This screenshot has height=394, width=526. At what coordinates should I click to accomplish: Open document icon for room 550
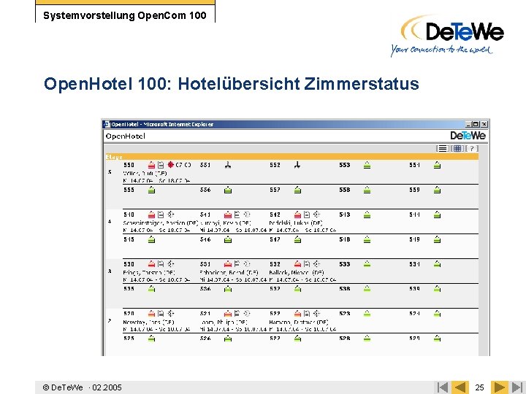161,165
